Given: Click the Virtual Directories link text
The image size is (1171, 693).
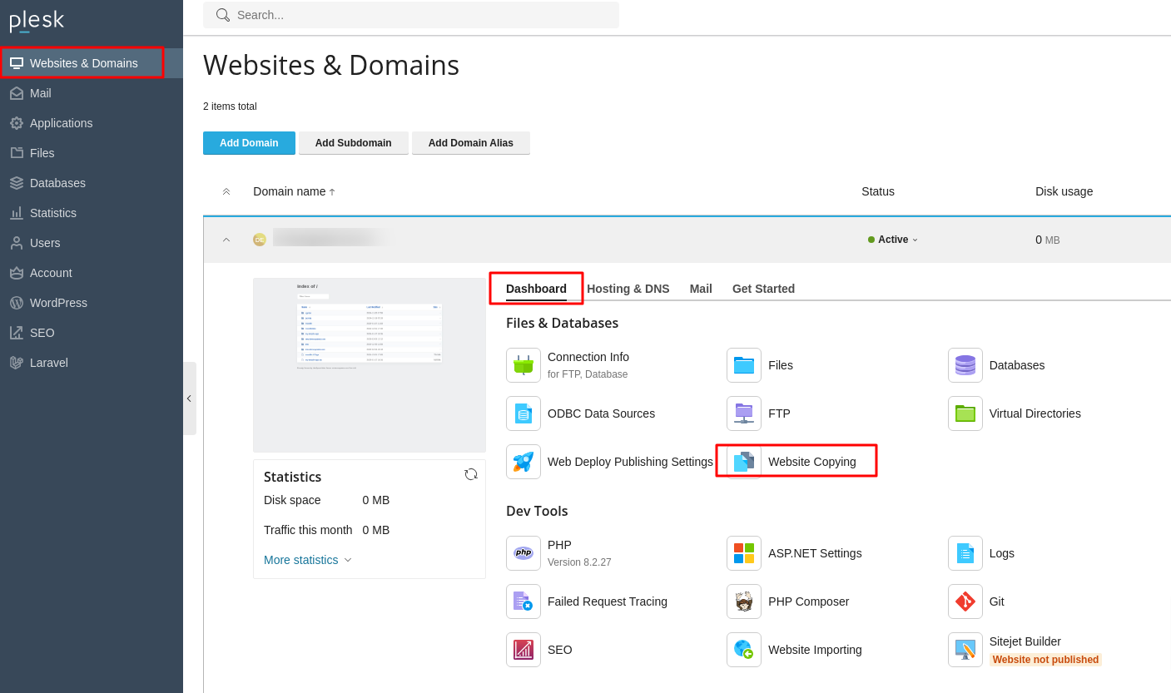Looking at the screenshot, I should 1035,413.
